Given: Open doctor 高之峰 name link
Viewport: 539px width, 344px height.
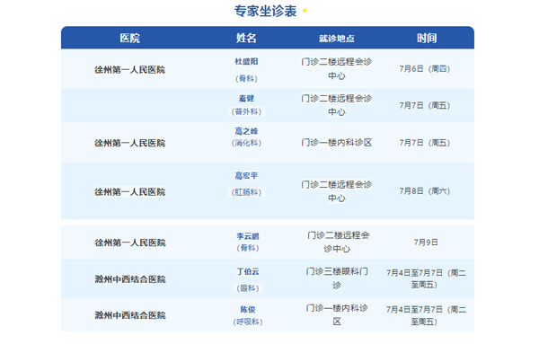Looking at the screenshot, I should [246, 131].
